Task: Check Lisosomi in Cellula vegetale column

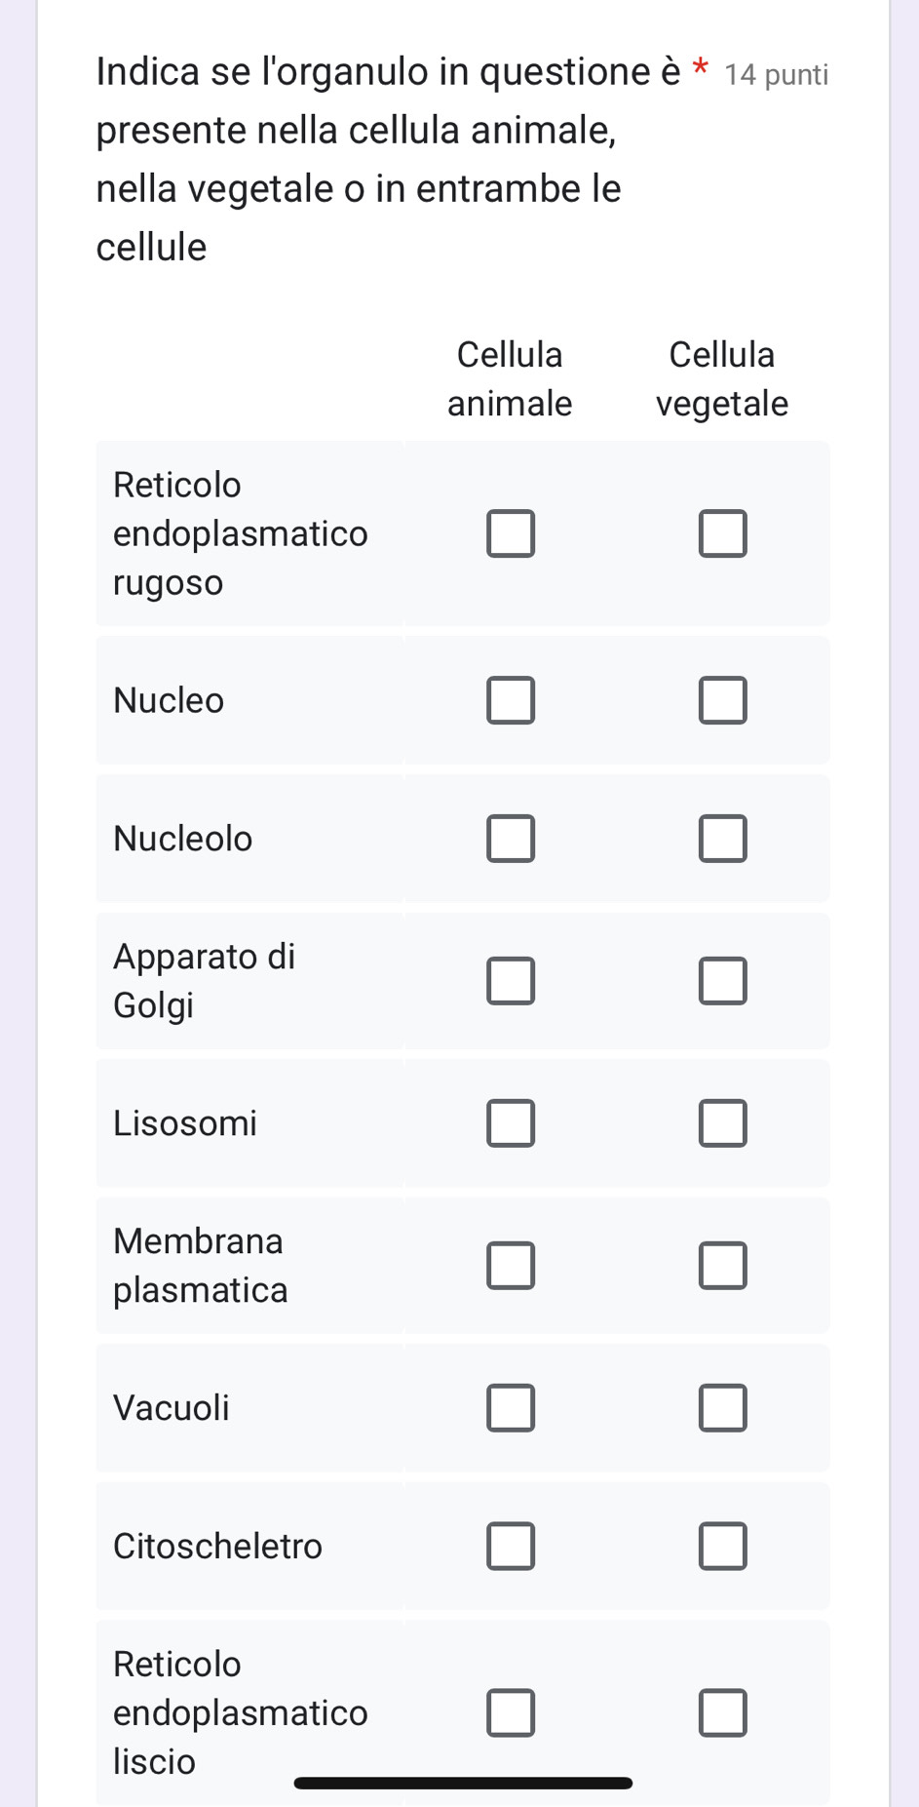Action: [x=722, y=1123]
